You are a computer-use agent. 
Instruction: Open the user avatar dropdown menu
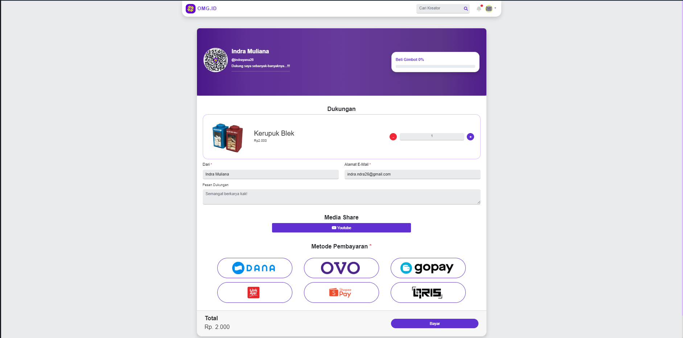(x=491, y=8)
